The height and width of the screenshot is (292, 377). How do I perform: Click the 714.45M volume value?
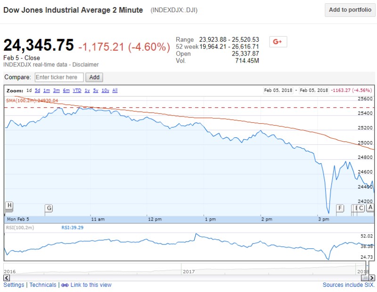click(247, 61)
